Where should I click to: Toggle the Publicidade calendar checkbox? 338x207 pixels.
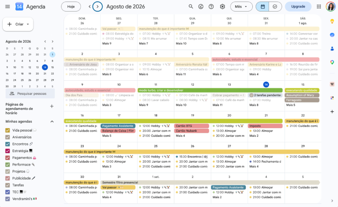[8, 178]
